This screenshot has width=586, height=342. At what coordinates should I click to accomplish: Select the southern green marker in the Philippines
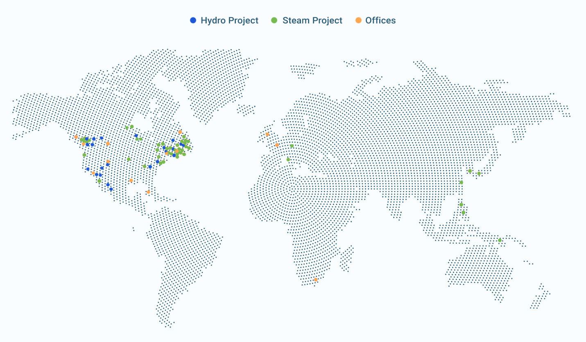coord(464,213)
